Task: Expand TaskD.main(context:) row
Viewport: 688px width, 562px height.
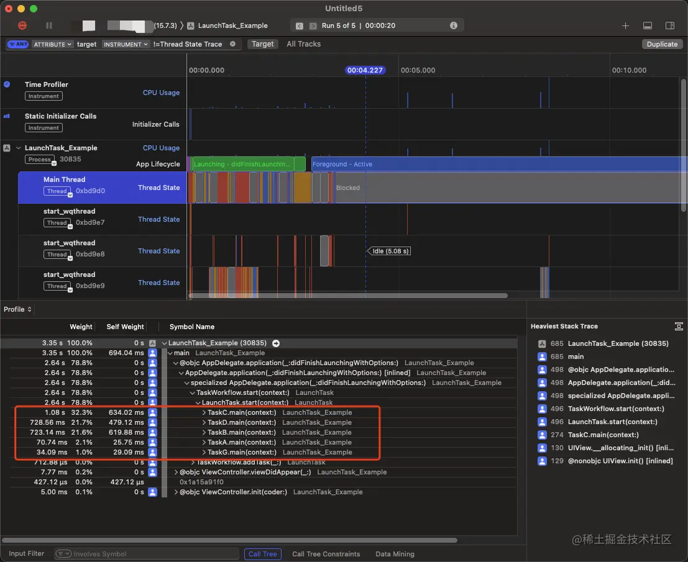Action: pyautogui.click(x=204, y=423)
